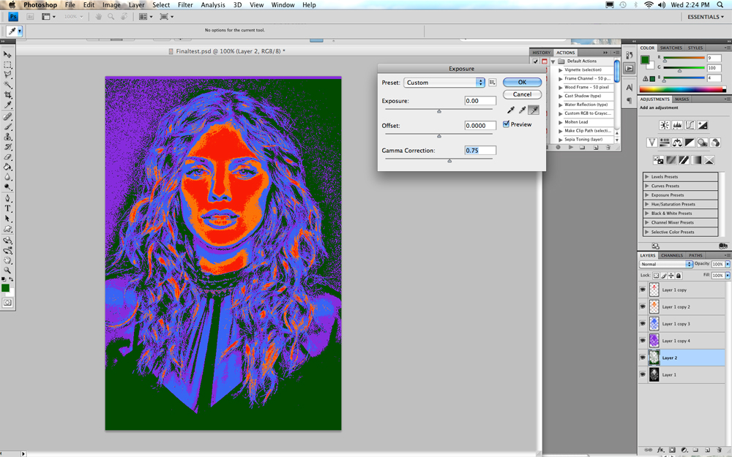Image resolution: width=732 pixels, height=457 pixels.
Task: Toggle the Default Actions item checkbox
Action: coord(536,61)
